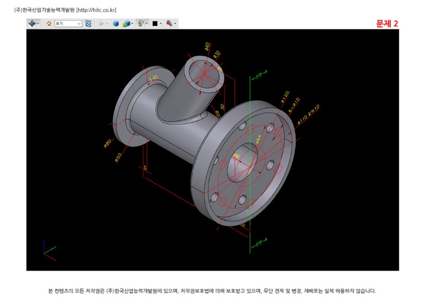The height and width of the screenshot is (300, 424).
Task: Open navigation tool dropdown arrow
Action: 38,23
